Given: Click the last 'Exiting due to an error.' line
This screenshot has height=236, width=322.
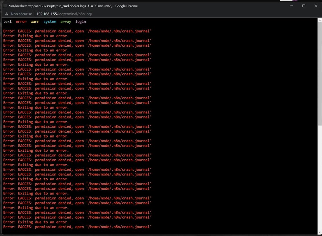Looking at the screenshot, I should tap(36, 222).
